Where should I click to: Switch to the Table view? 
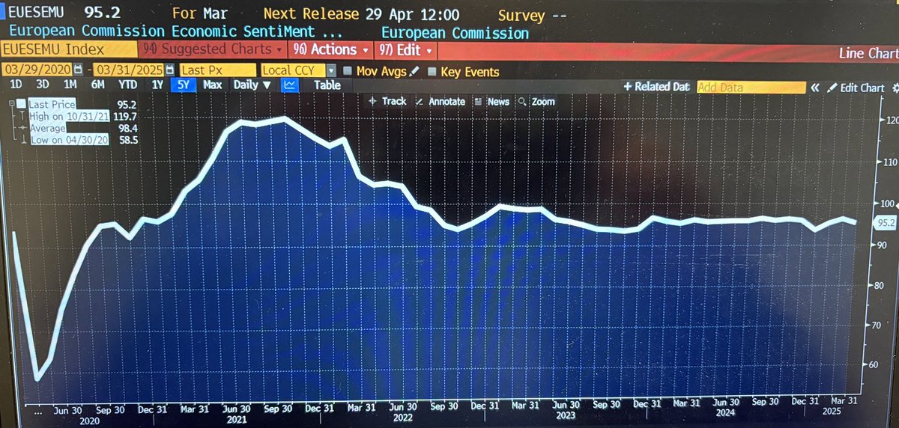tap(327, 85)
